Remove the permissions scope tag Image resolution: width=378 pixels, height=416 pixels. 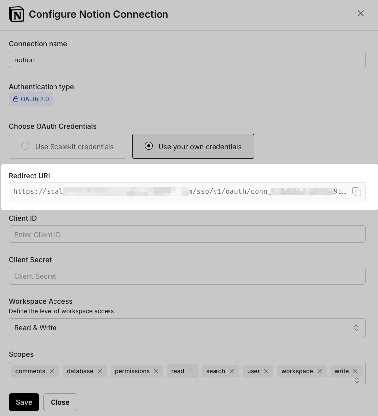click(x=156, y=371)
